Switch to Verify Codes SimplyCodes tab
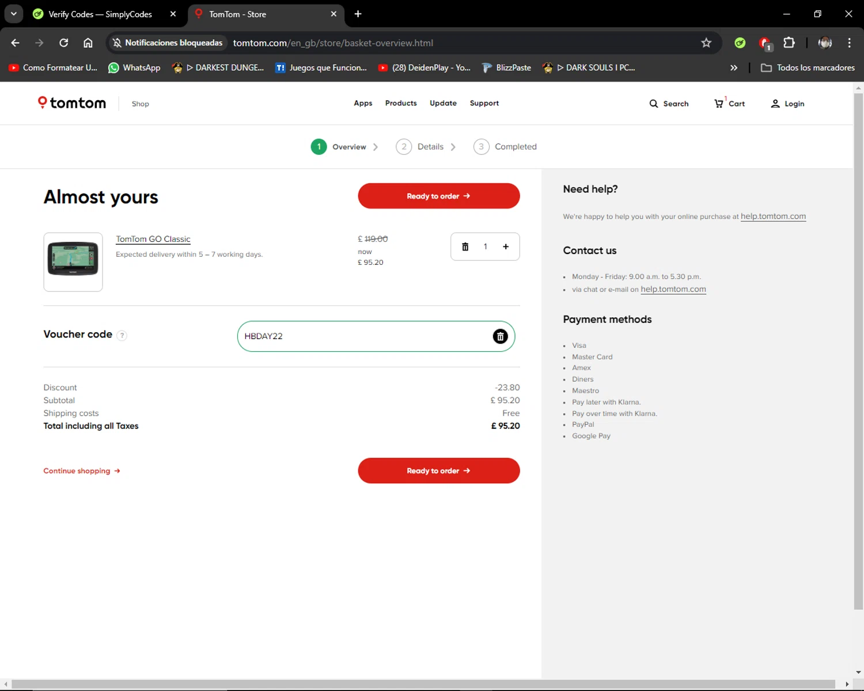The height and width of the screenshot is (691, 864). point(100,14)
